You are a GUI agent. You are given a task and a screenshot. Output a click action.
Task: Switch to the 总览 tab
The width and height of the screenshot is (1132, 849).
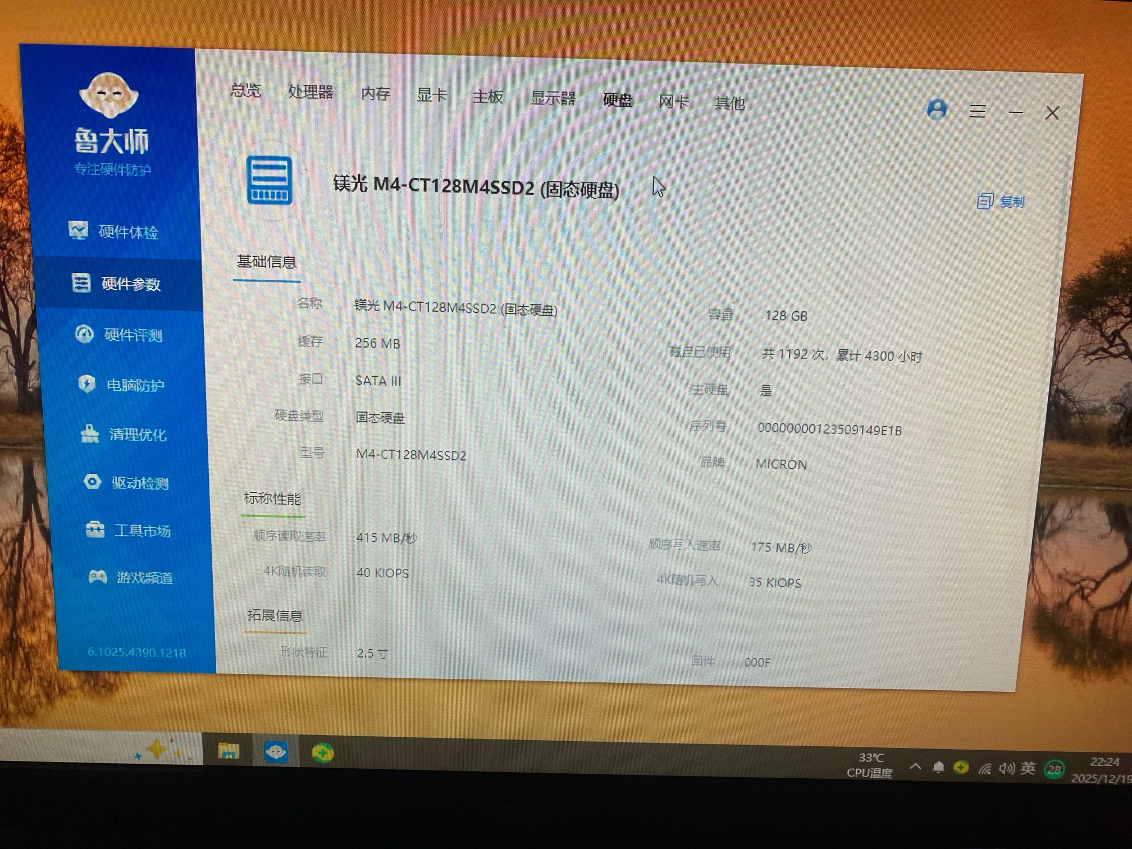[246, 90]
